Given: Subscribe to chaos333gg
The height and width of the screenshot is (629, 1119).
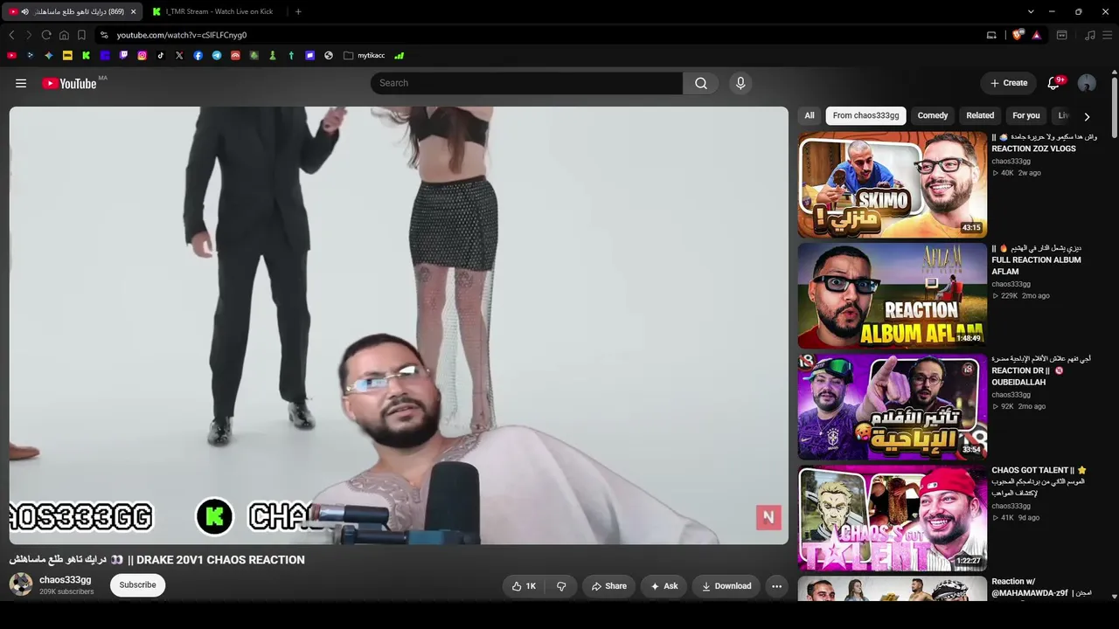Looking at the screenshot, I should (x=137, y=585).
